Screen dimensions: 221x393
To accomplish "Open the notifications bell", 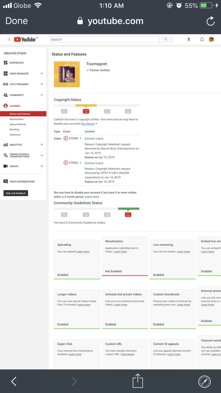I will [202, 39].
